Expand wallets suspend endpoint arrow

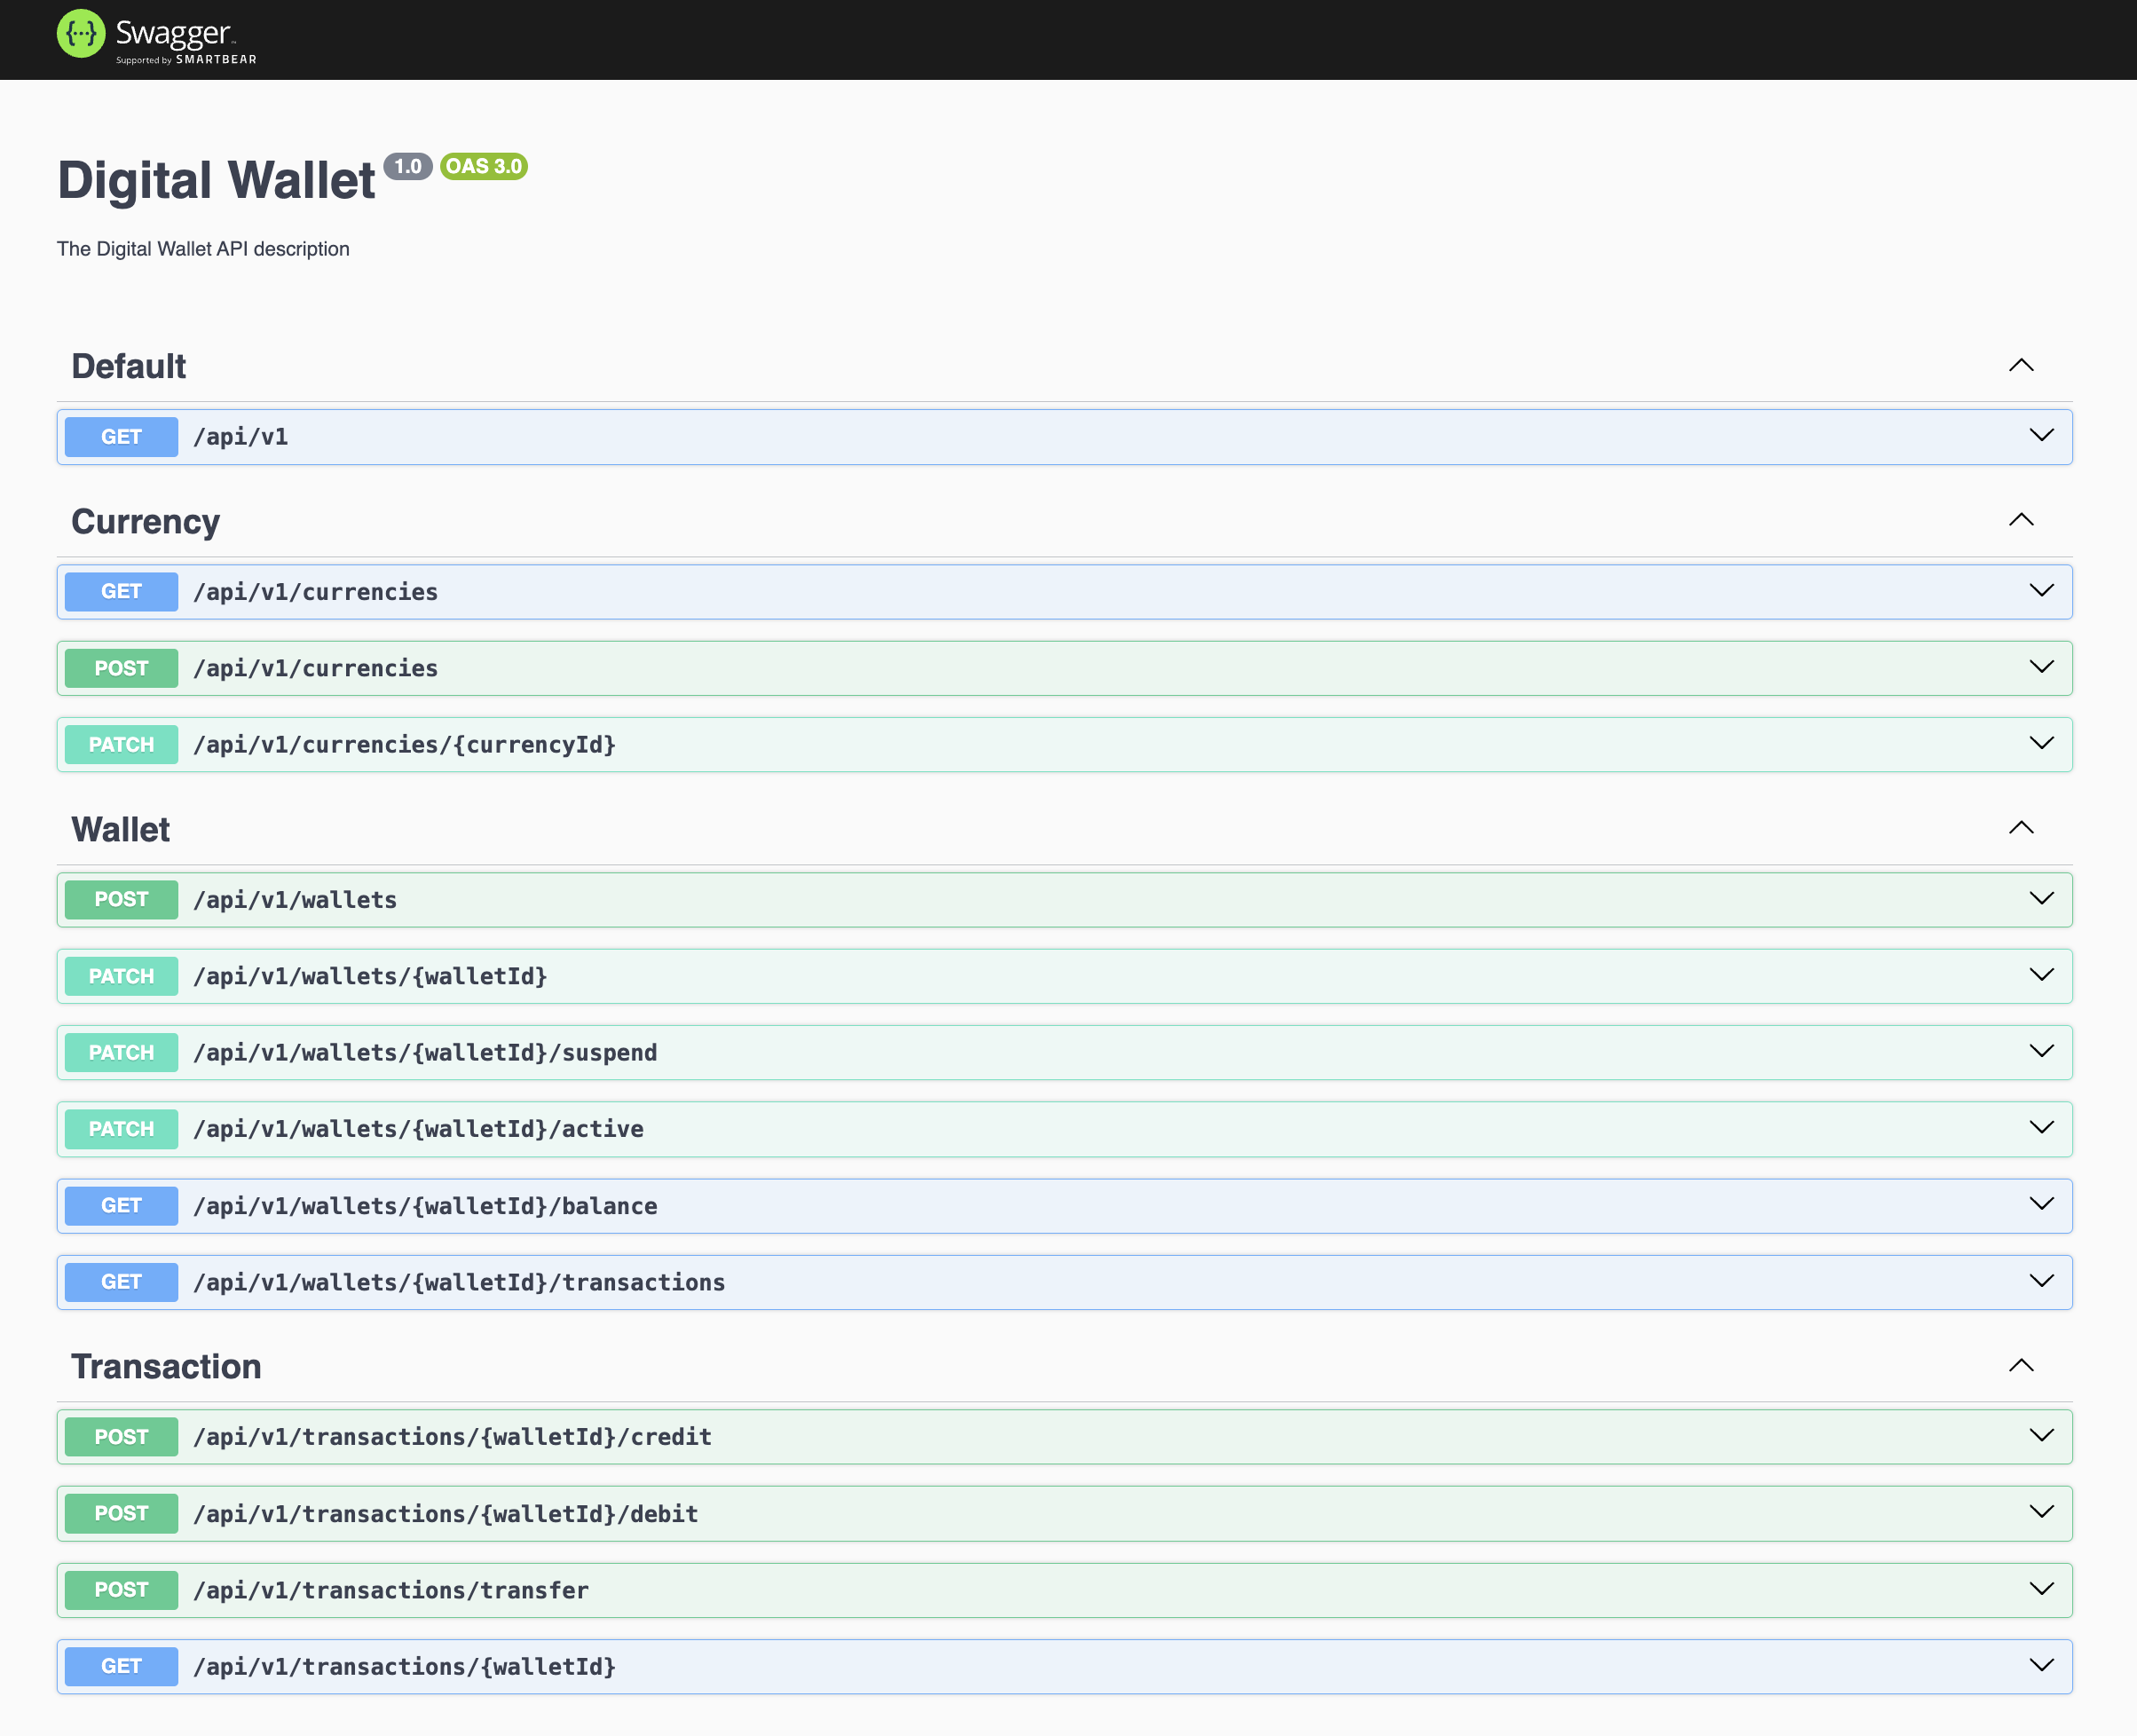[x=2041, y=1052]
